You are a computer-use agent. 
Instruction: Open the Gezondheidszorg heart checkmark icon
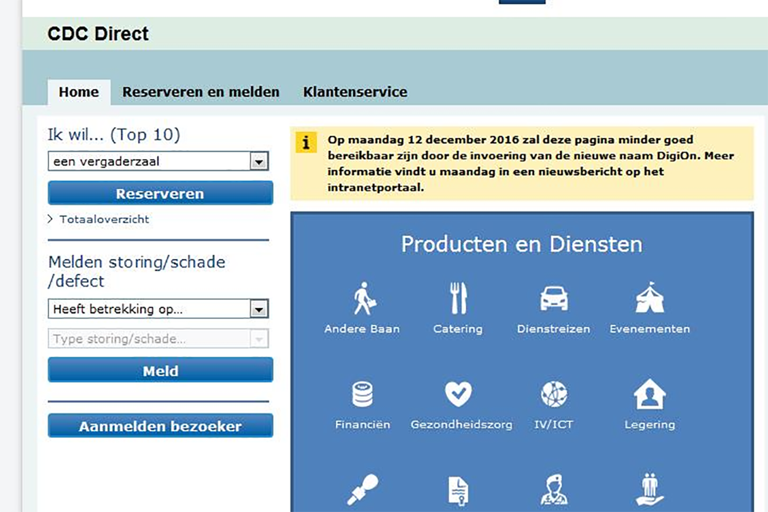pos(458,394)
